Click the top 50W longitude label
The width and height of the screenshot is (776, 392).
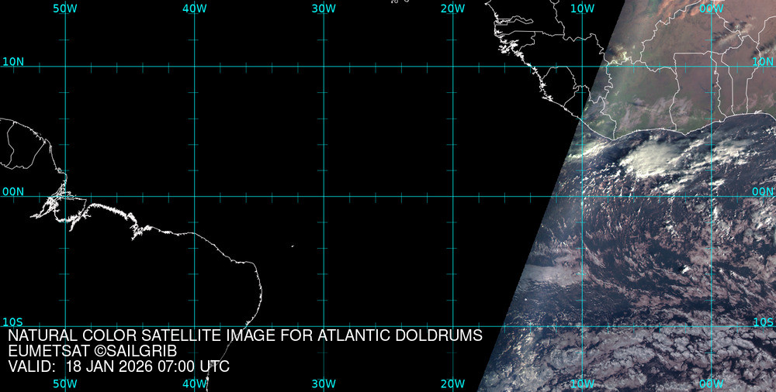click(65, 9)
